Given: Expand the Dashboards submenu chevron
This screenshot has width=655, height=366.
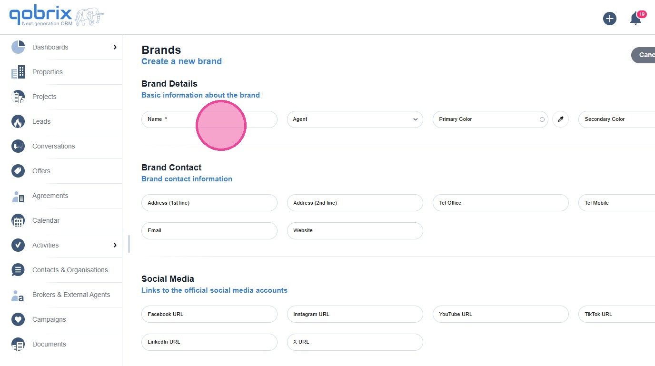Looking at the screenshot, I should point(115,47).
